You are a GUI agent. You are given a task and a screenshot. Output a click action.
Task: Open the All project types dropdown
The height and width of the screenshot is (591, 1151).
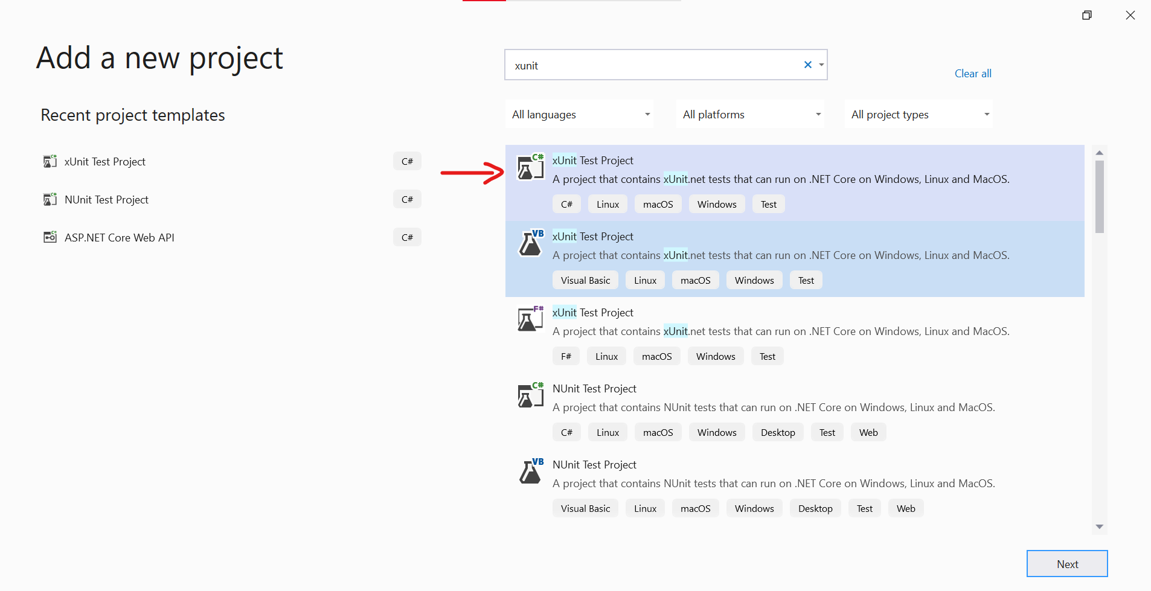917,114
